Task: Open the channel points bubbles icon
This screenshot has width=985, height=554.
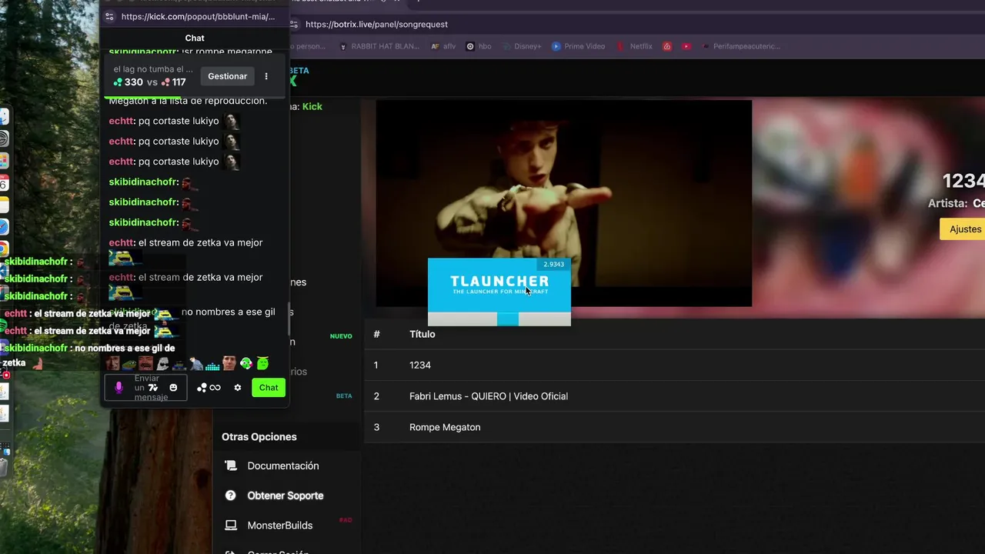Action: pos(202,388)
